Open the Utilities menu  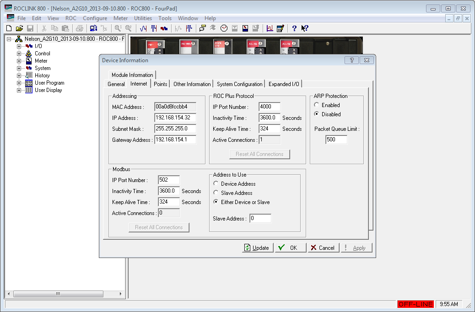coord(143,18)
